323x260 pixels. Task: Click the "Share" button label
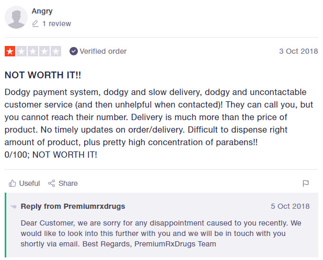68,183
